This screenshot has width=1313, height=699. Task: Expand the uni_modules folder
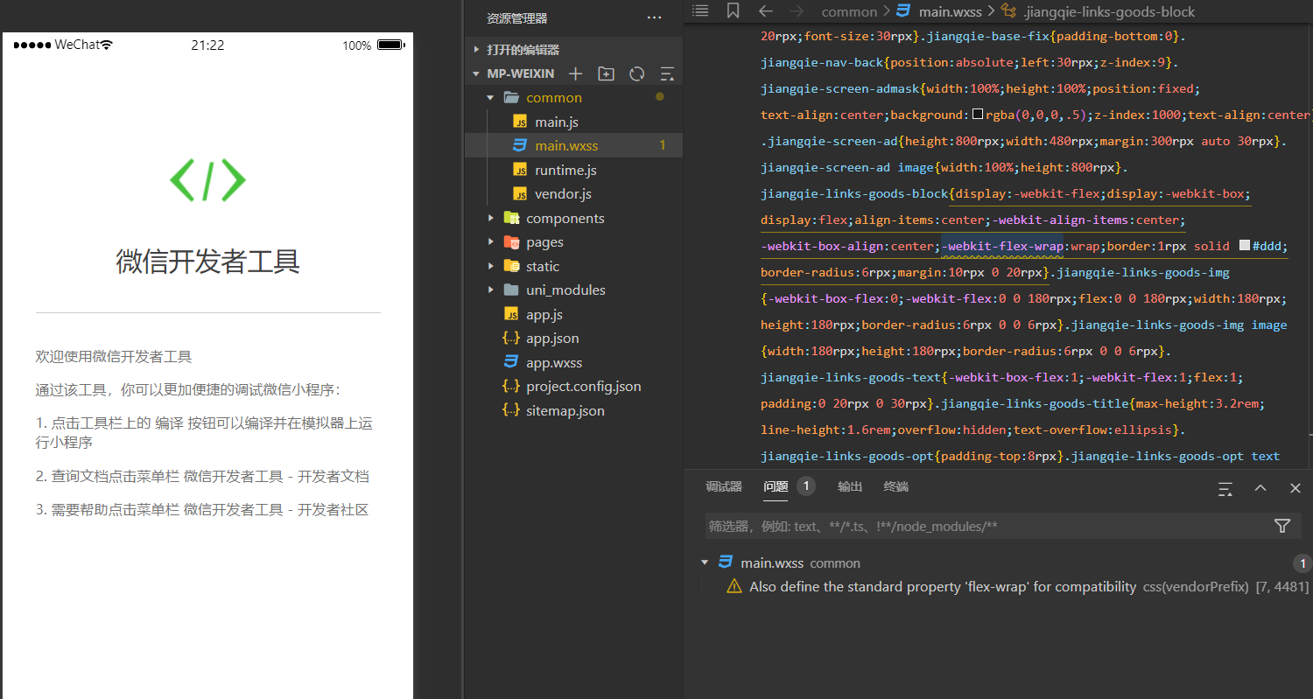click(x=491, y=290)
